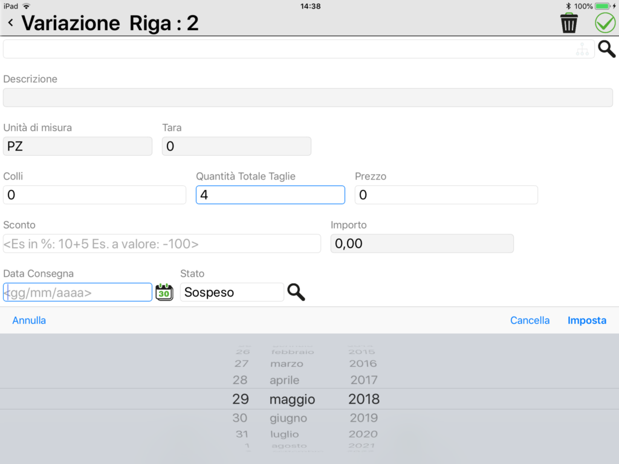
Task: Tap the battery icon in status bar
Action: tap(603, 6)
